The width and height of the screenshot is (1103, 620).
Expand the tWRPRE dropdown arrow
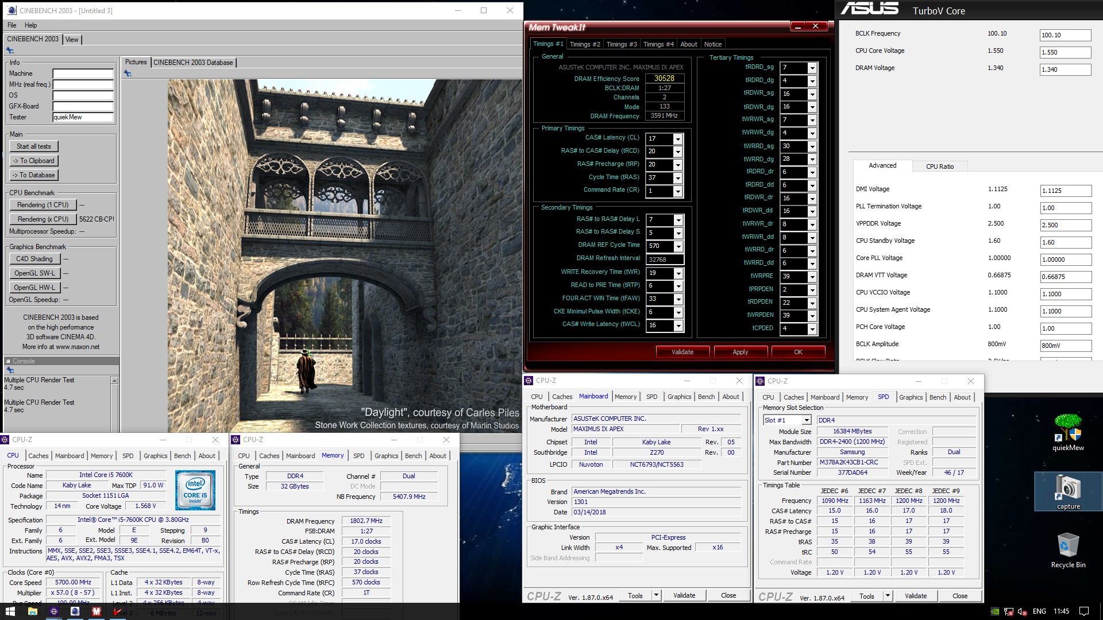[x=812, y=277]
